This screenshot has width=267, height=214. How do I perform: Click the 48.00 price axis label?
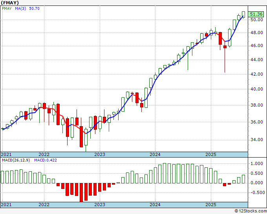(x=257, y=33)
